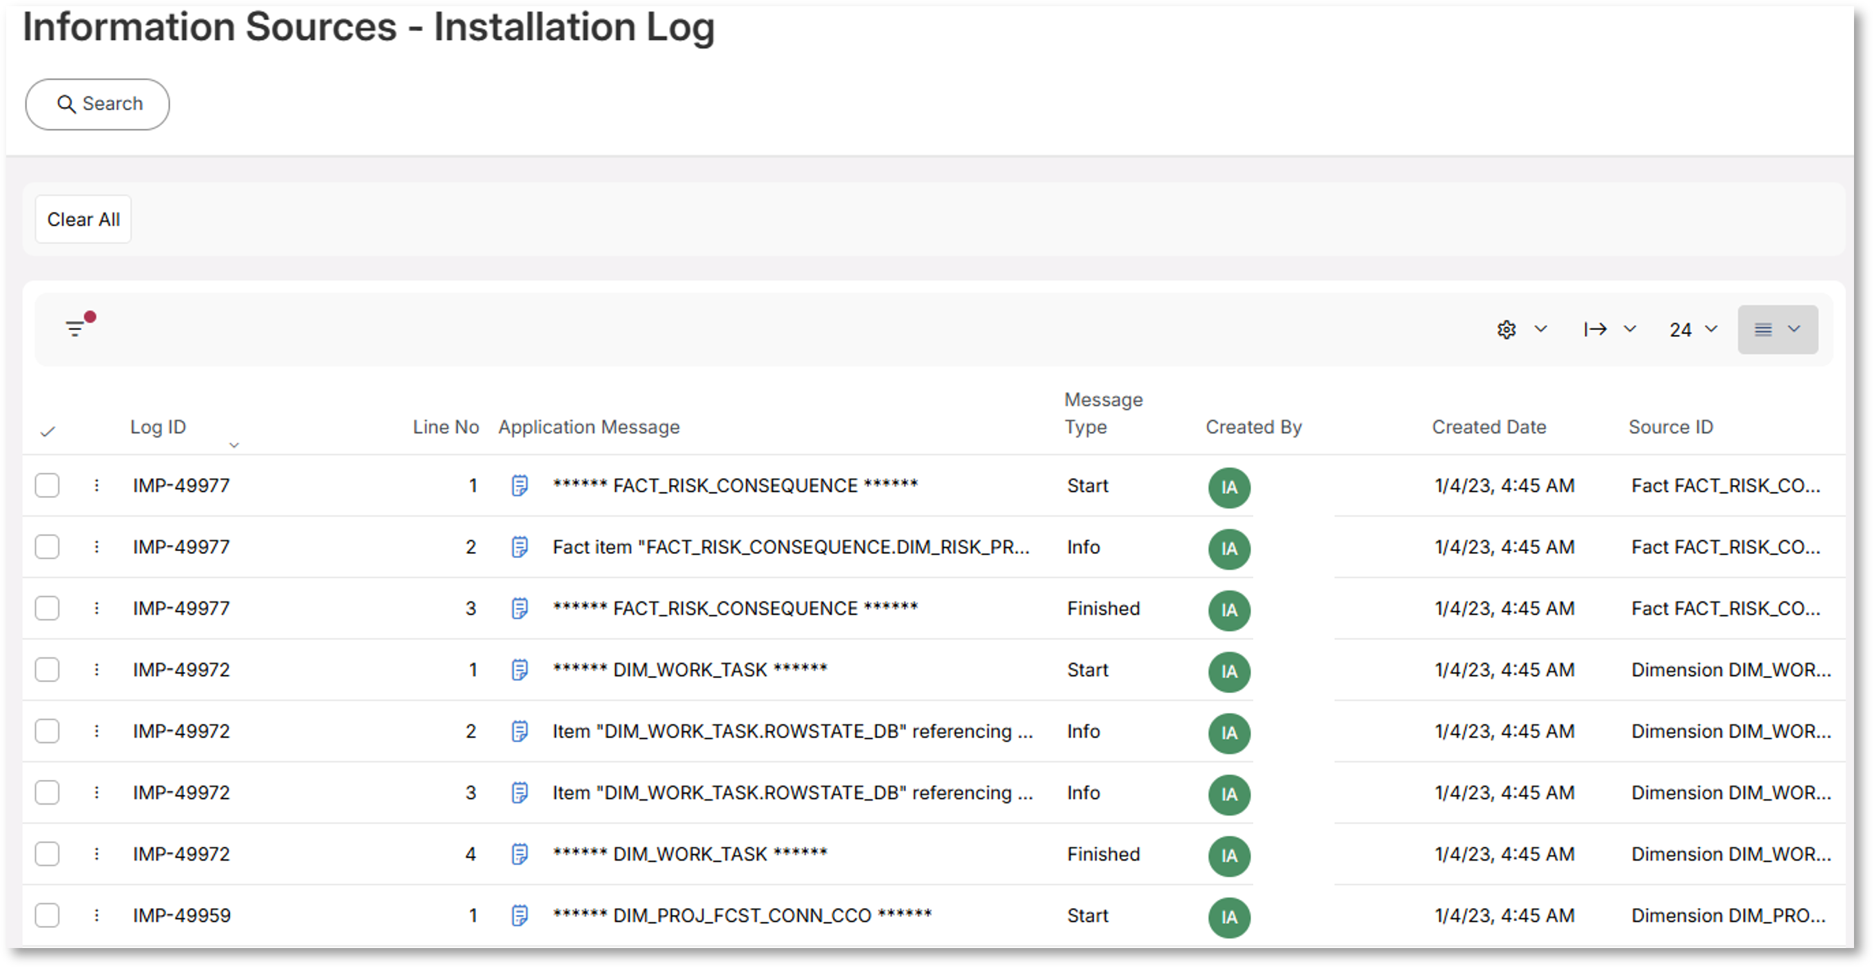
Task: Expand the export dropdown chevron
Action: [x=1629, y=329]
